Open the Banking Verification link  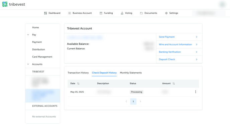point(170,52)
